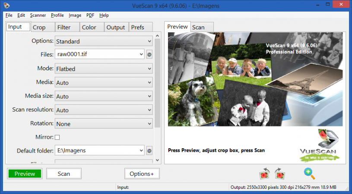Switch to the Filter tab

[64, 27]
